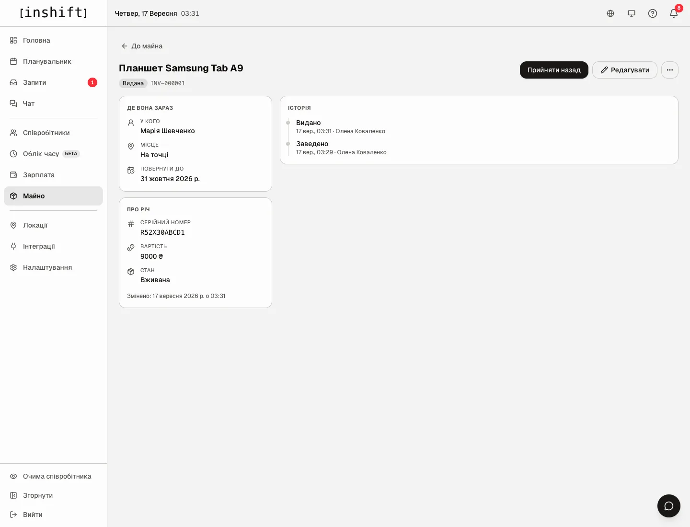Click the monitor display icon in header
Viewport: 690px width, 527px height.
pyautogui.click(x=632, y=13)
